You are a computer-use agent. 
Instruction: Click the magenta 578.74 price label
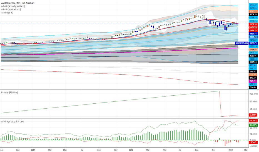click(x=253, y=81)
